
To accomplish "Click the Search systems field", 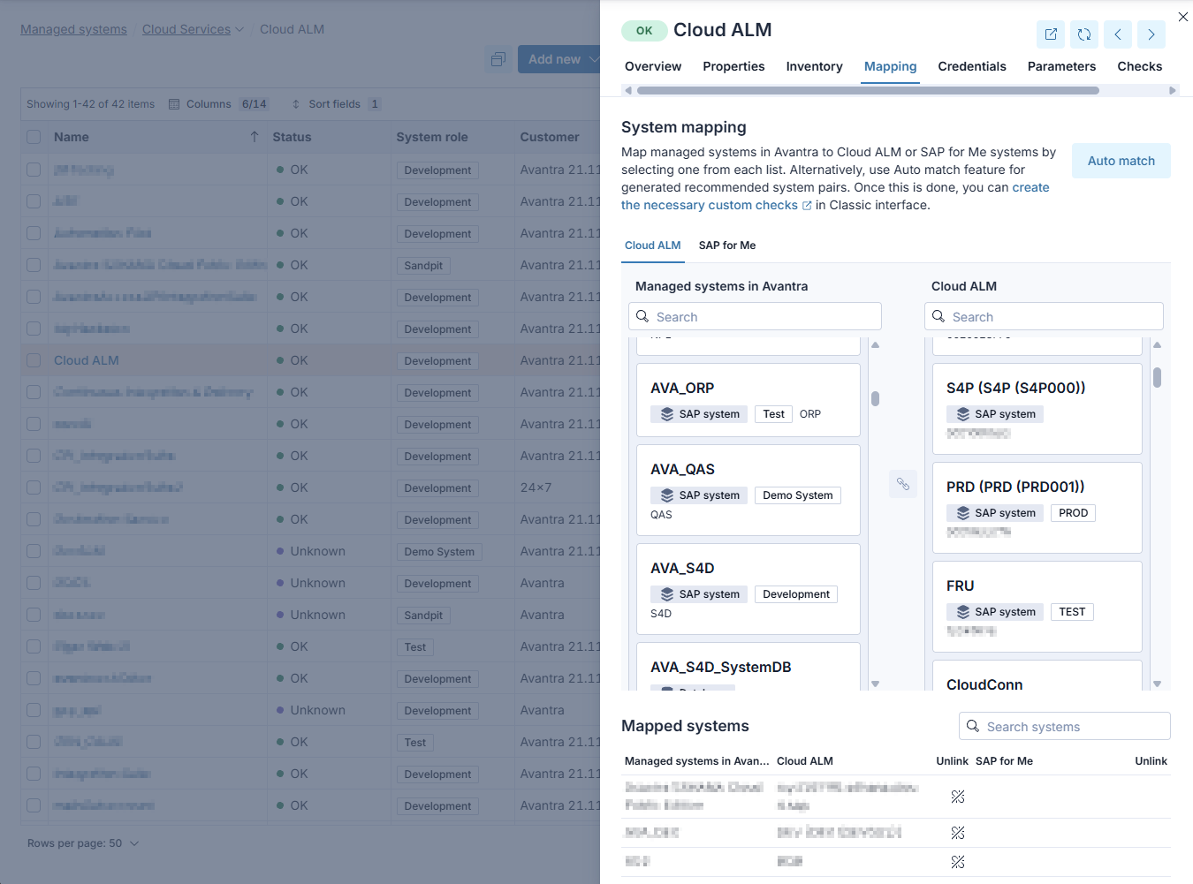I will tap(1064, 726).
